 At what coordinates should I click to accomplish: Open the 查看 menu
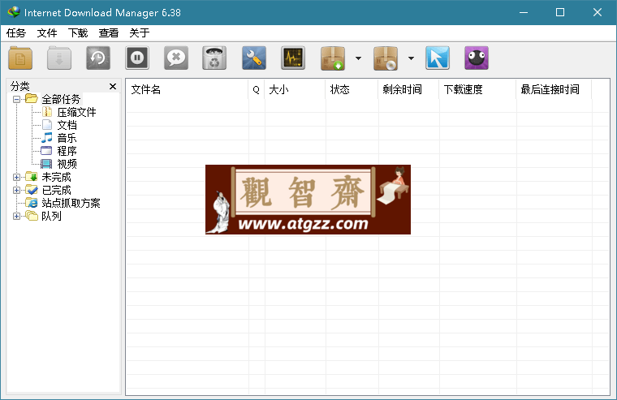(x=109, y=33)
